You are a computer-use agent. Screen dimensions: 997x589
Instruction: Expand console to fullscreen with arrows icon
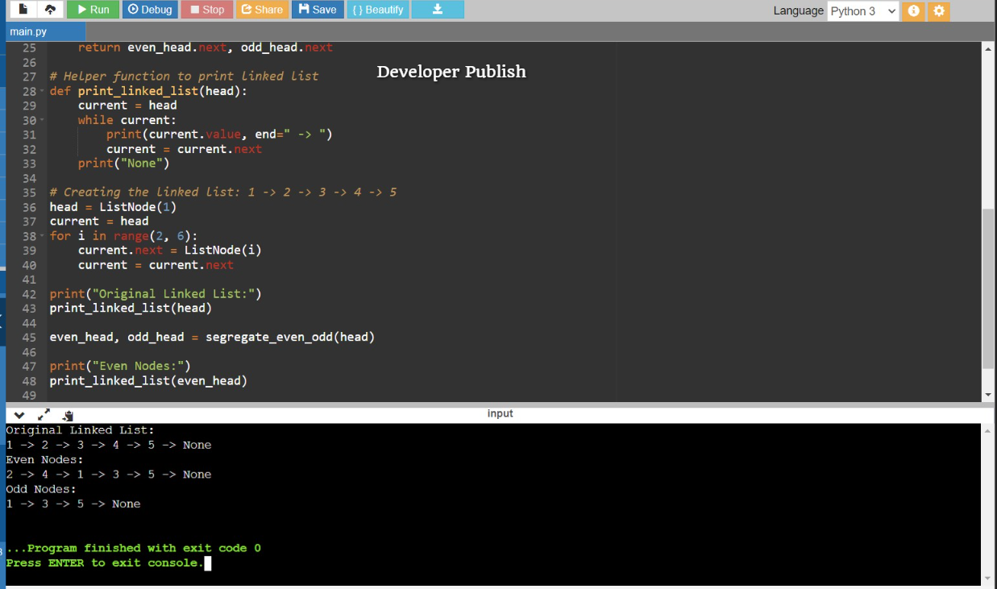pyautogui.click(x=44, y=415)
